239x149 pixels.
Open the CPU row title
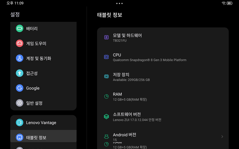click(x=117, y=55)
